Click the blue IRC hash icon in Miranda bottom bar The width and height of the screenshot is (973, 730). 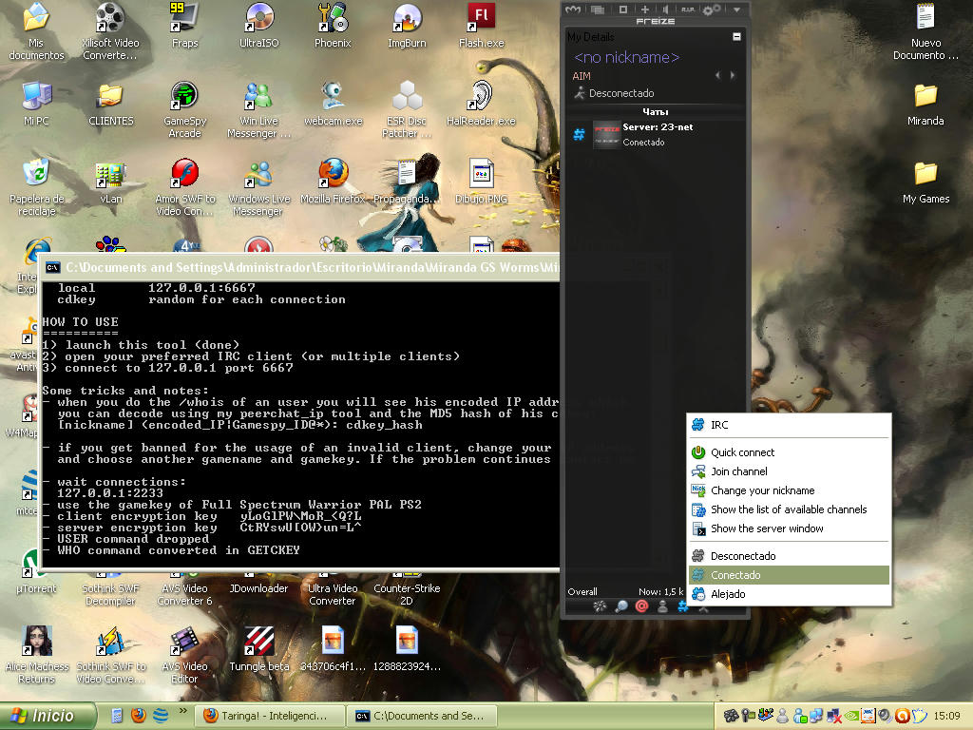pyautogui.click(x=682, y=606)
